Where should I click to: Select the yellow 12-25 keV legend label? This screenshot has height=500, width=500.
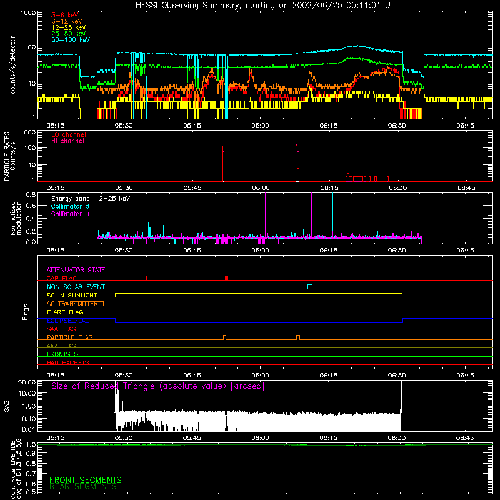pos(69,27)
